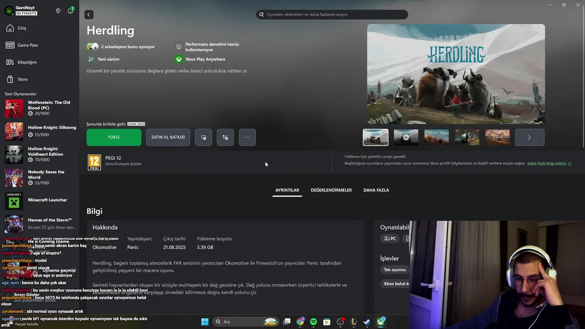Go back with the back arrow button
The height and width of the screenshot is (329, 585).
click(89, 15)
